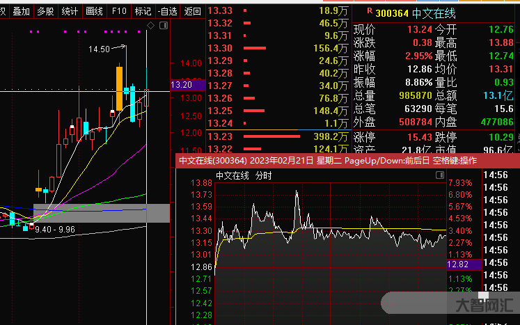The width and height of the screenshot is (520, 325).
Task: Open the 叠加 overlay toolbar item
Action: pos(22,11)
